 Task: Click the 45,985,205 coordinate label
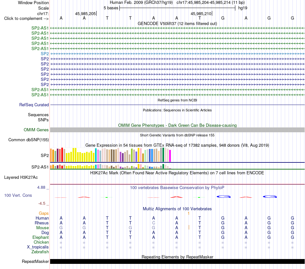click(x=85, y=13)
